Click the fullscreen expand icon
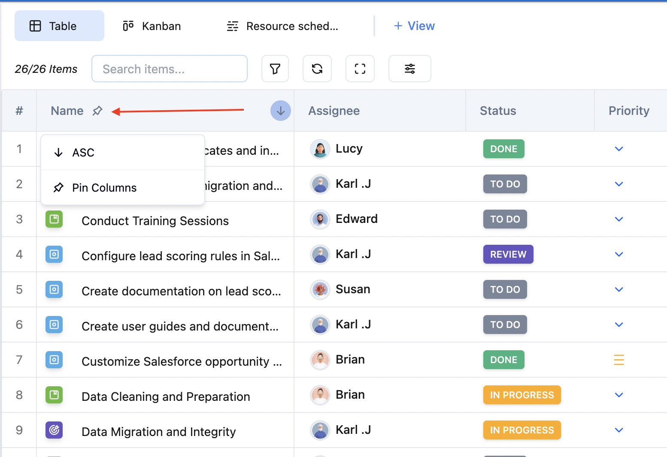 click(360, 69)
